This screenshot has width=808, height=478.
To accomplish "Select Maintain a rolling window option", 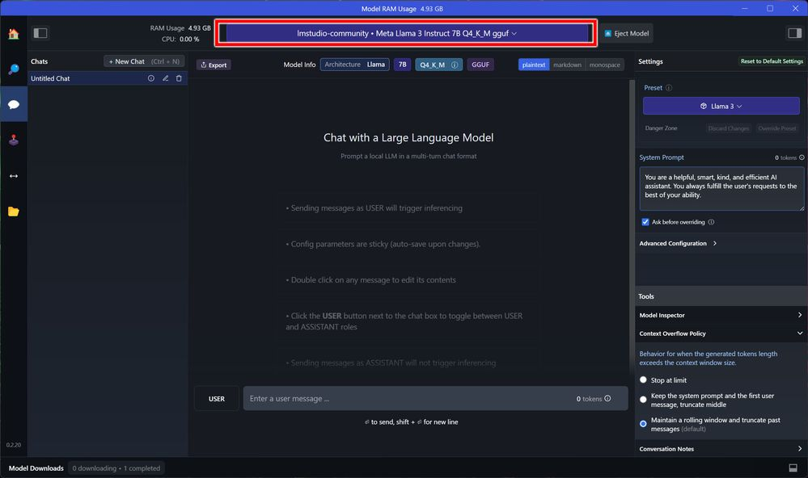I will pyautogui.click(x=643, y=424).
